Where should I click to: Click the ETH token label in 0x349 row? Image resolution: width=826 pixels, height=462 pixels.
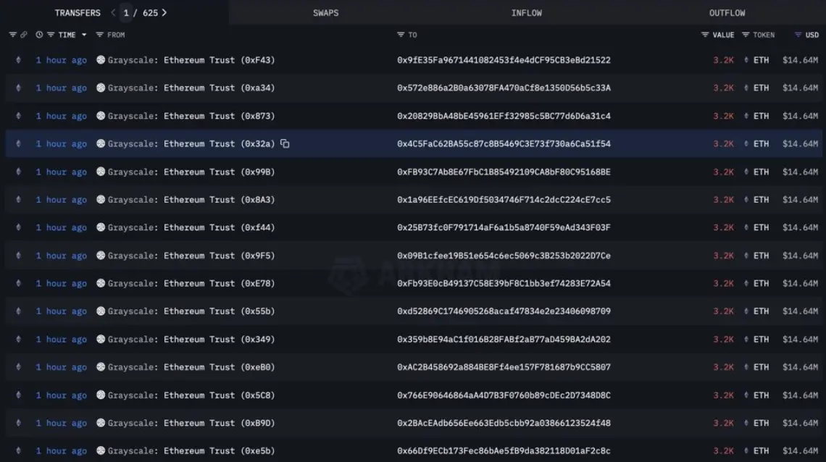[x=761, y=339]
